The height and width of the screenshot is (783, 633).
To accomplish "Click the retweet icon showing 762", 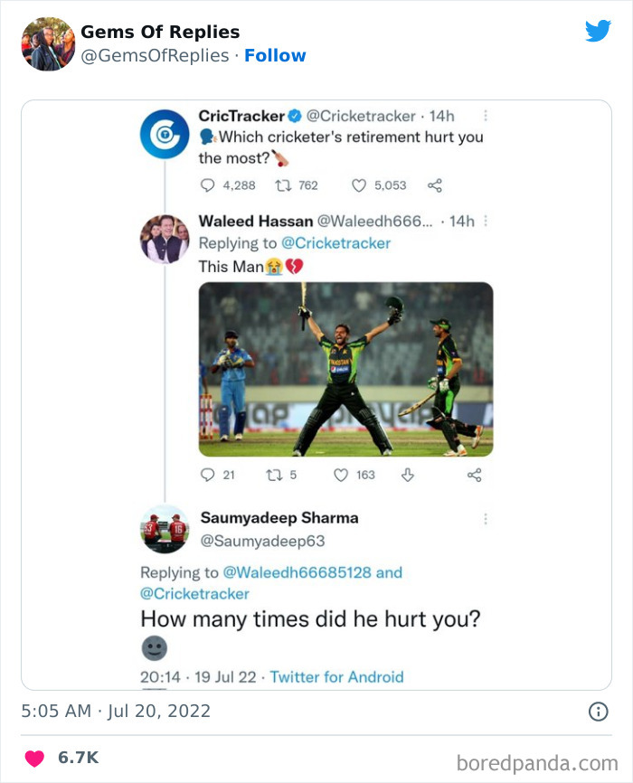I will point(282,185).
